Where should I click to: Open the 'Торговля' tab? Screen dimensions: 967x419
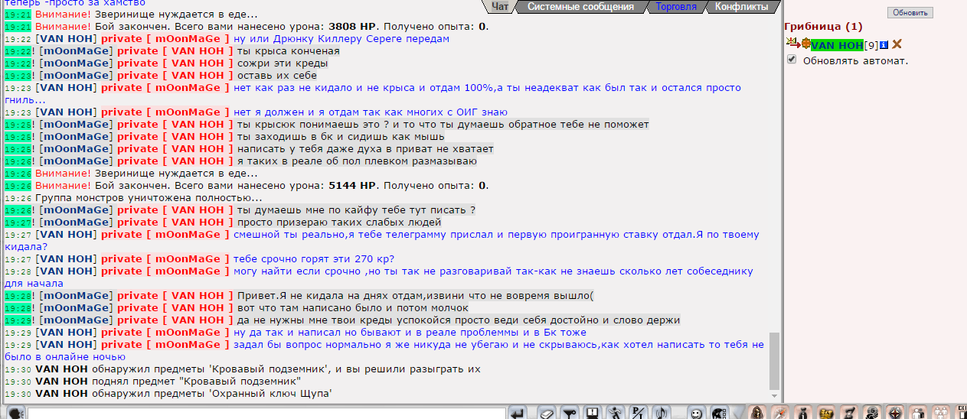click(677, 7)
